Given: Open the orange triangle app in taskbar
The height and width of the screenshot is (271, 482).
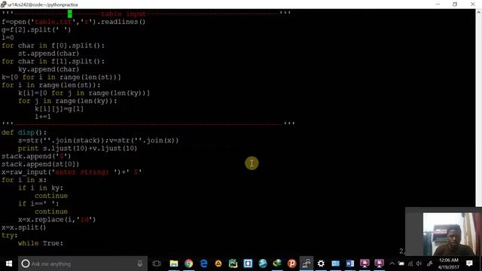Looking at the screenshot, I should click(x=218, y=263).
